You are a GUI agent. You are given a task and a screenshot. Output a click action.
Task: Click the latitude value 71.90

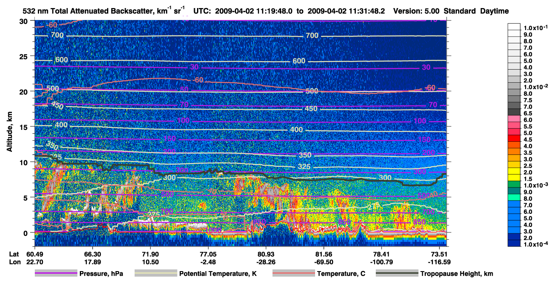(x=150, y=254)
